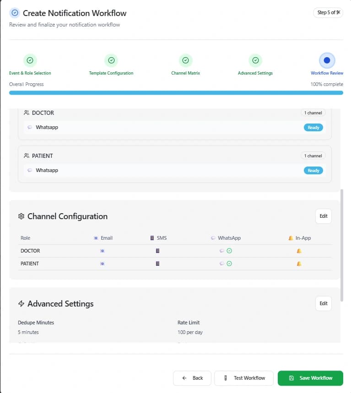Click the Advanced Settings step circle
The width and height of the screenshot is (351, 393).
[x=255, y=60]
